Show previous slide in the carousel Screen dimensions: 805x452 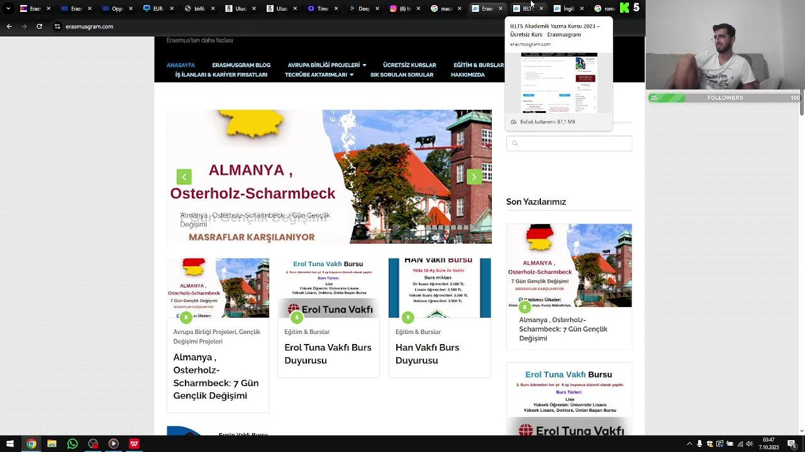coord(184,177)
